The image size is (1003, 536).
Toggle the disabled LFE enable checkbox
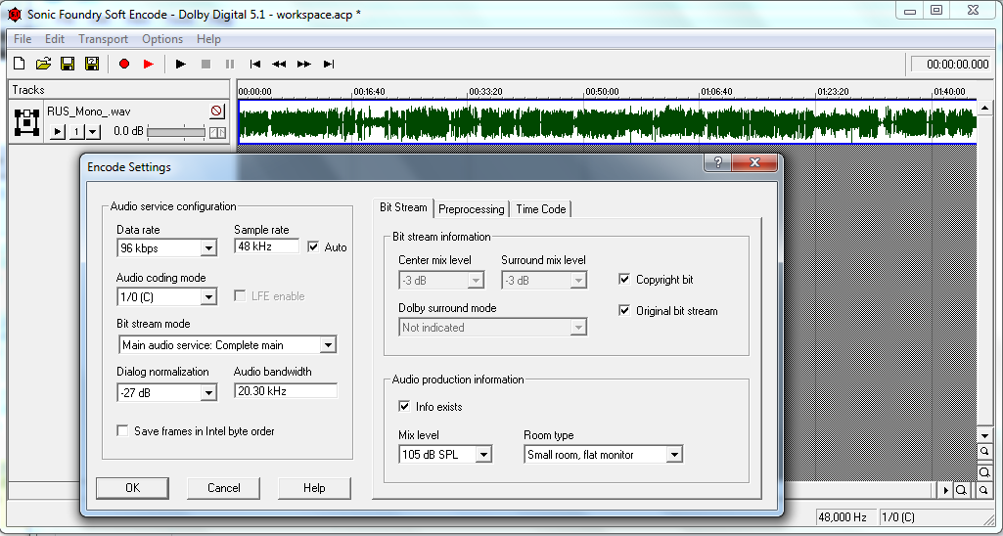(240, 296)
